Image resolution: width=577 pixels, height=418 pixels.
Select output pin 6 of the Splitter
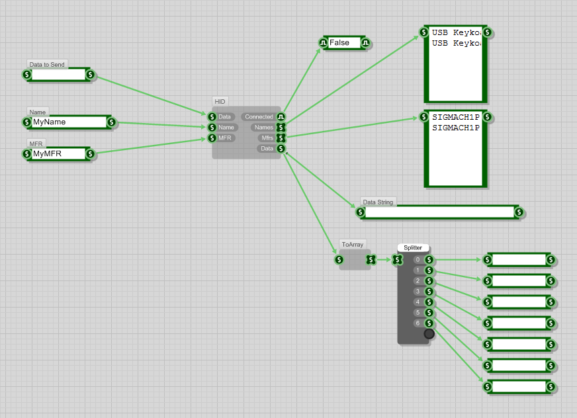(x=429, y=323)
